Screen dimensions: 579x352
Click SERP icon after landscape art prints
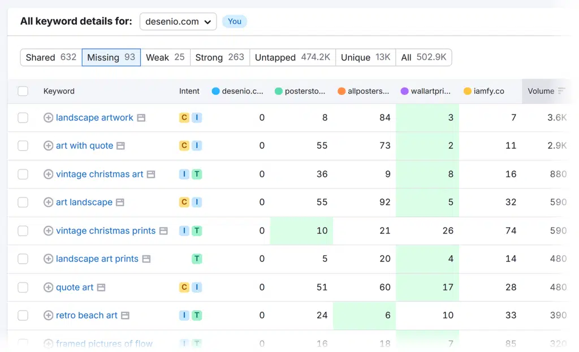146,259
